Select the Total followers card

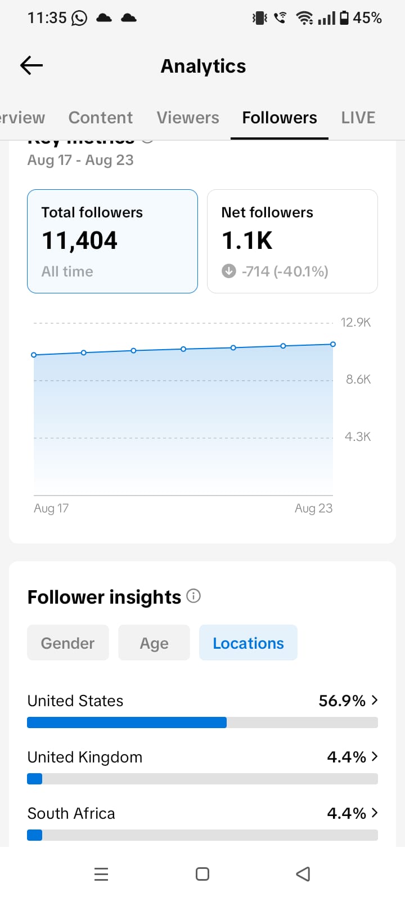coord(112,241)
